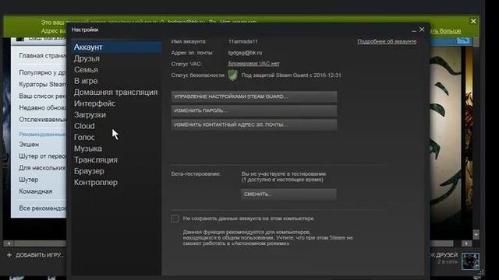Toggle Не сохранять данные аккаунта checkbox

coord(175,219)
